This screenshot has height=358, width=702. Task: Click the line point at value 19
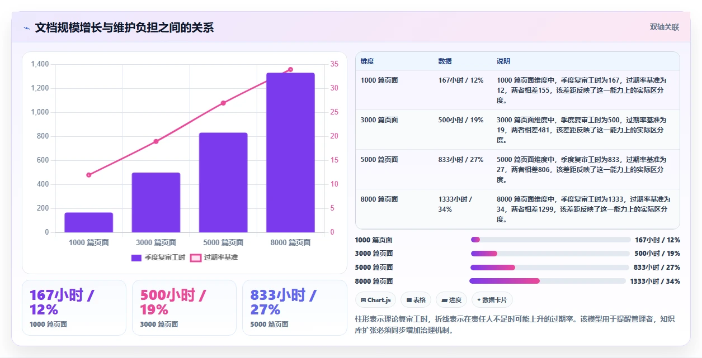156,141
